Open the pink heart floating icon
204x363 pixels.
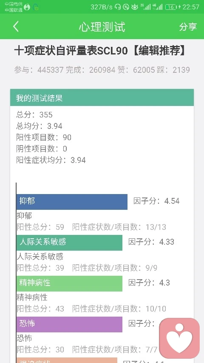(x=179, y=338)
